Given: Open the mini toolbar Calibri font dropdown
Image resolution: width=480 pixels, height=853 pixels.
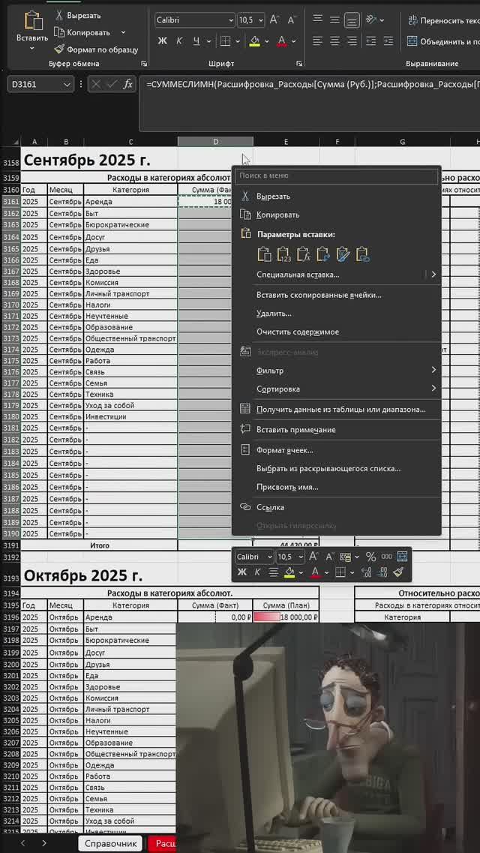Looking at the screenshot, I should (x=269, y=557).
